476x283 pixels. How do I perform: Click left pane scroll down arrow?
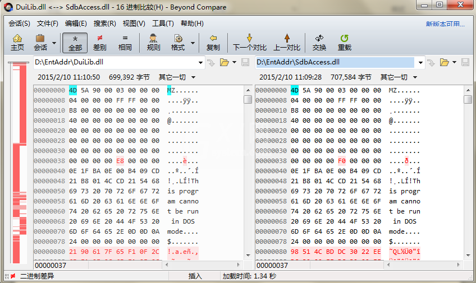coord(248,256)
